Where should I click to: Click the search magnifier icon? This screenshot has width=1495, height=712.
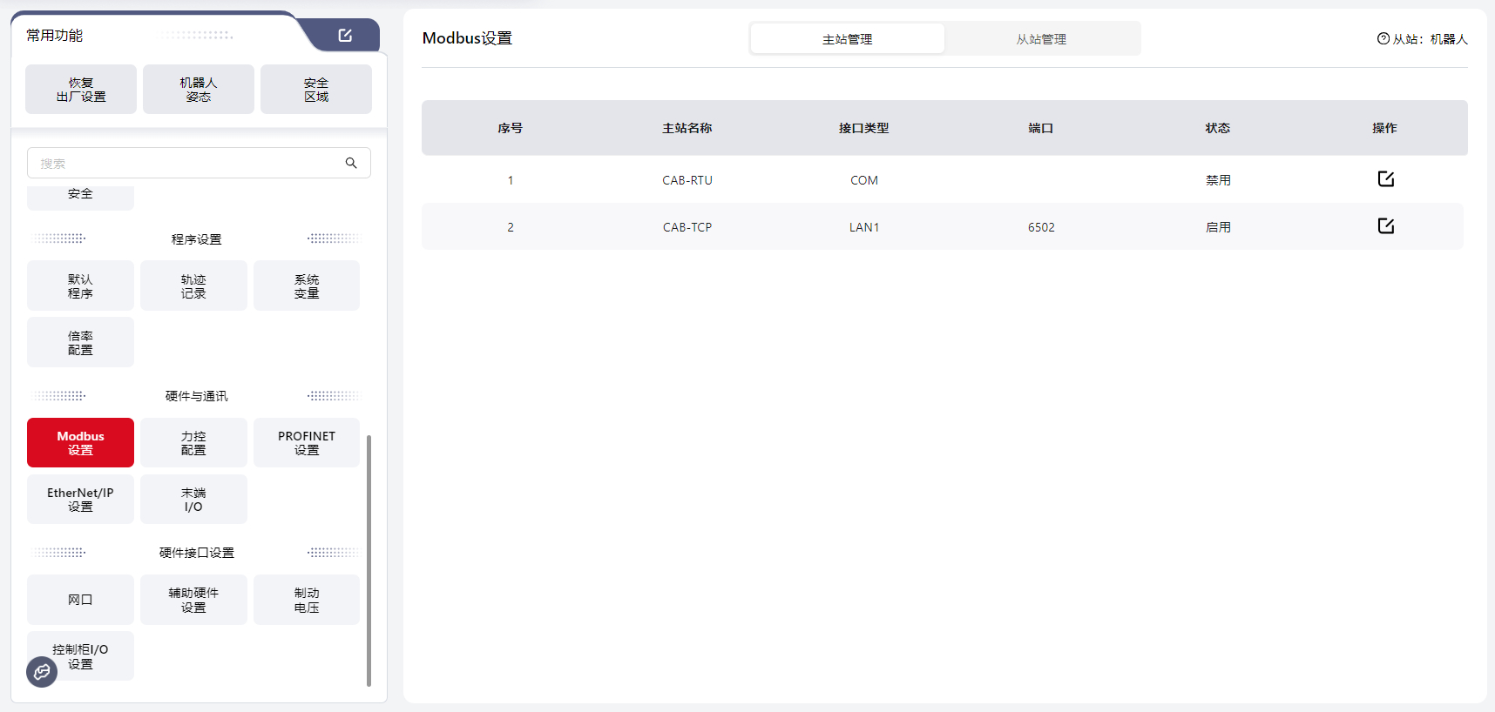click(x=351, y=163)
